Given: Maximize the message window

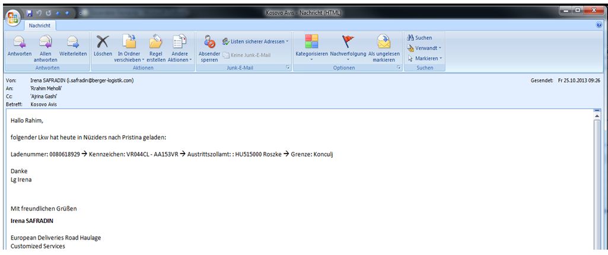Looking at the screenshot, I should click(x=578, y=11).
